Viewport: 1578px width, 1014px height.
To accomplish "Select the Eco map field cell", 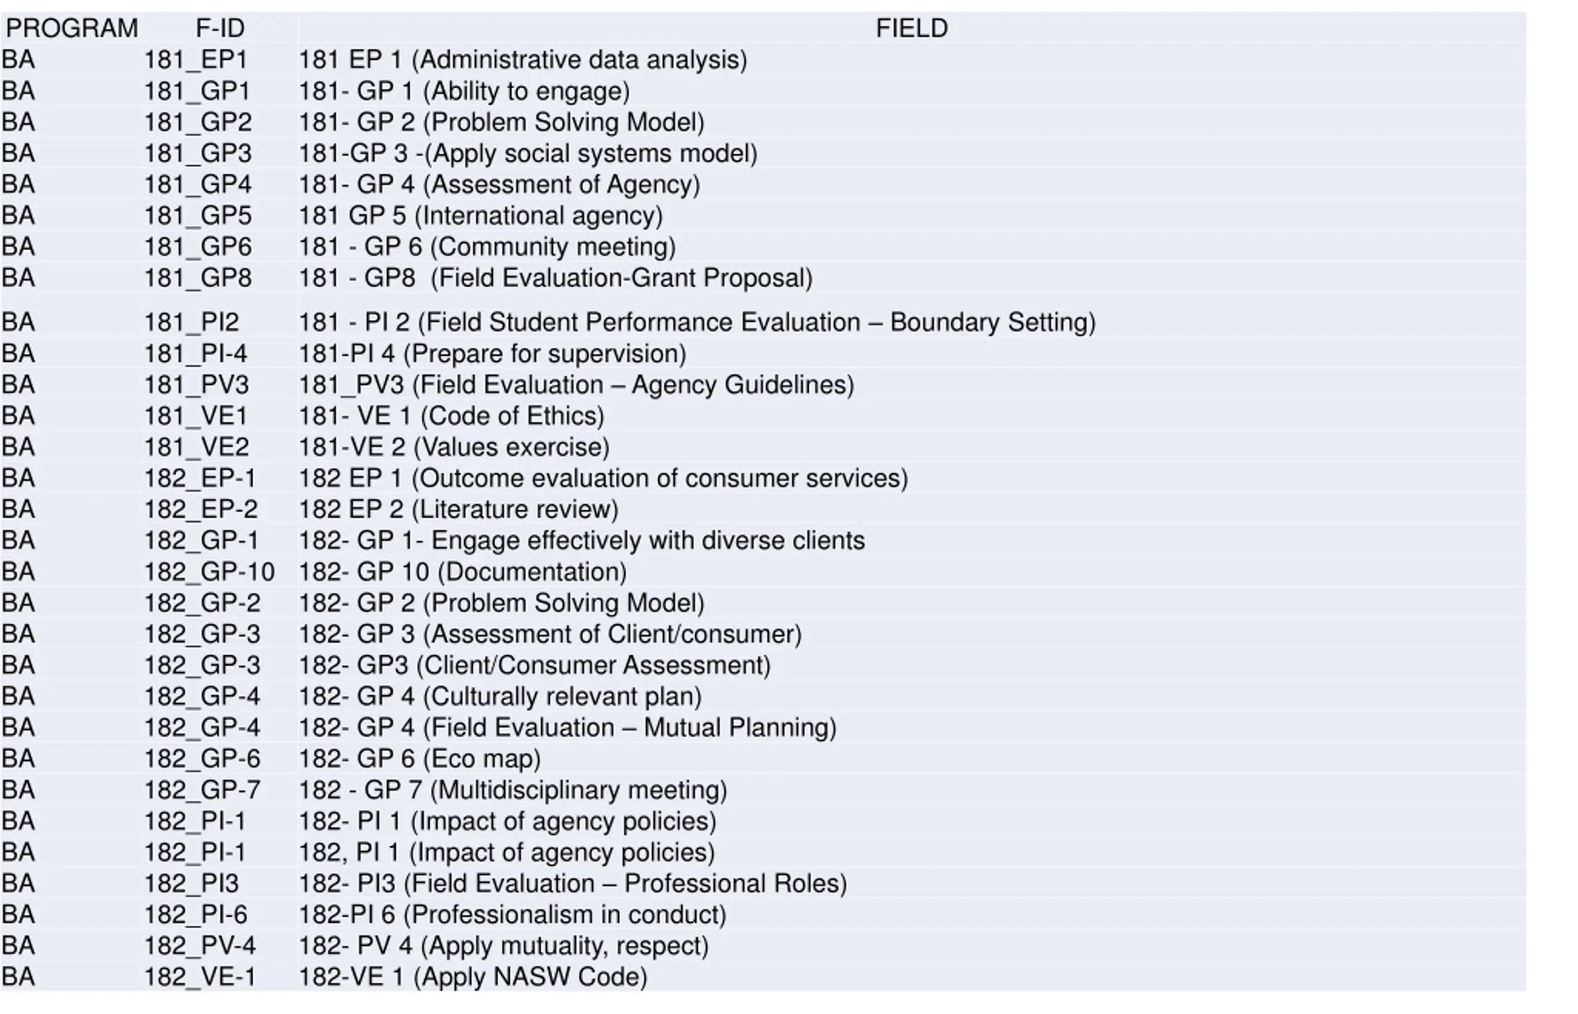I will tap(420, 759).
